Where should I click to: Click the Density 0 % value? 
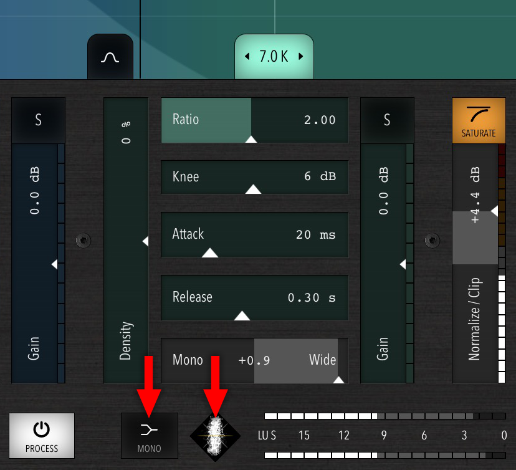coord(126,133)
